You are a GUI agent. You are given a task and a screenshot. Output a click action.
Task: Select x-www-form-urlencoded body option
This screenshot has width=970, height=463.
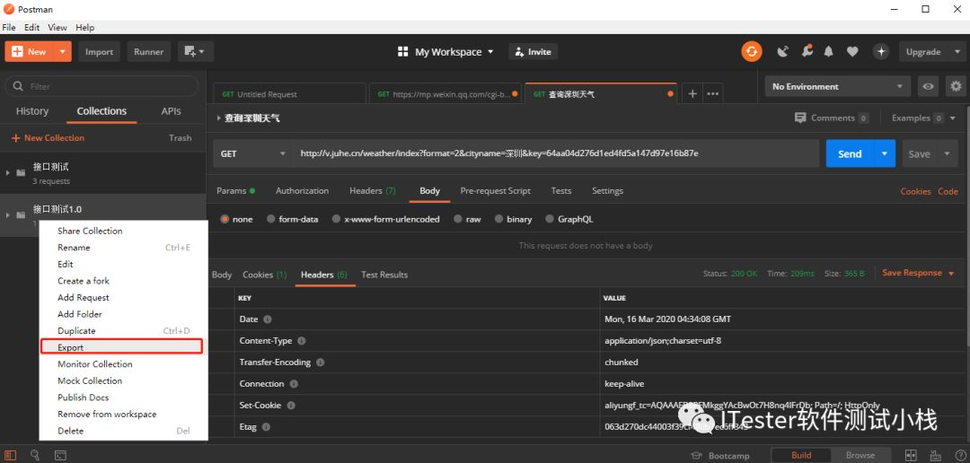pos(336,220)
